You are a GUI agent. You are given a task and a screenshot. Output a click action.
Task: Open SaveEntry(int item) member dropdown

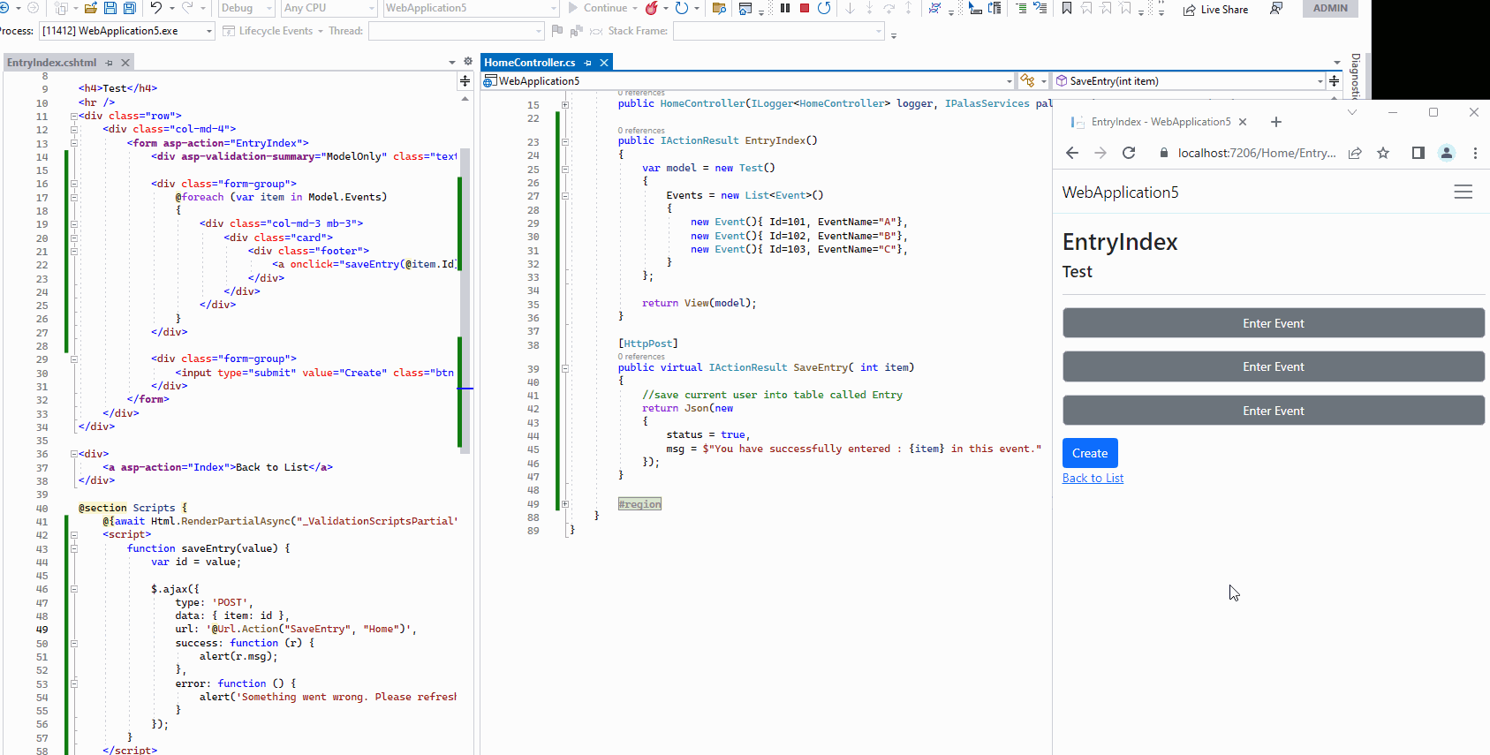point(1190,81)
